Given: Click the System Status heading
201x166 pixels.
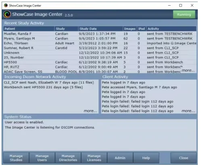Looking at the screenshot, I should pos(18,117).
